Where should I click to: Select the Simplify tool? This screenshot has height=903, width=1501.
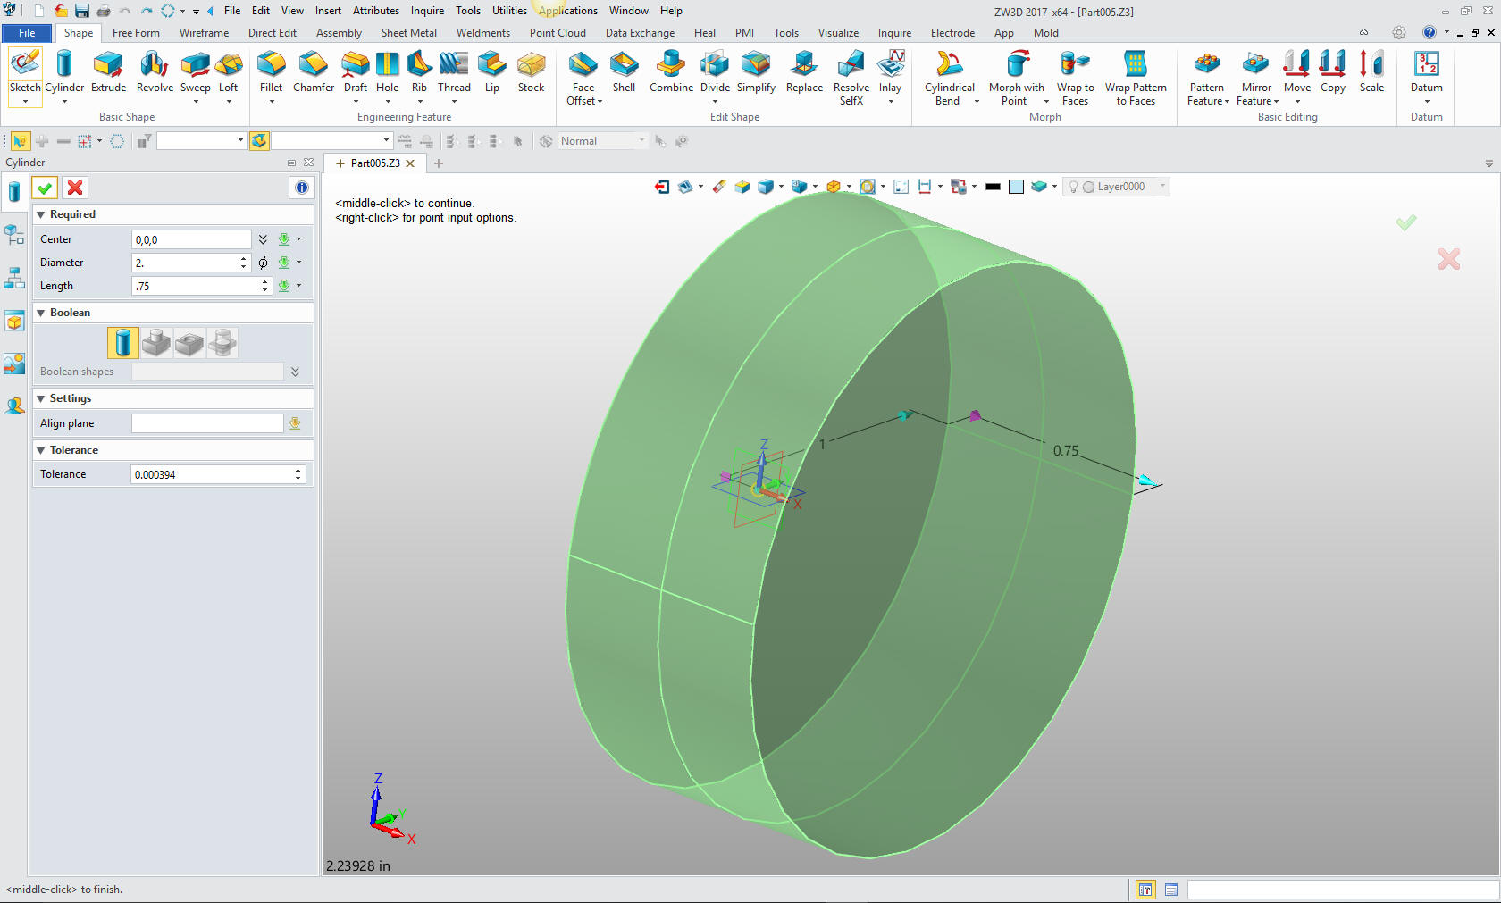pos(756,71)
